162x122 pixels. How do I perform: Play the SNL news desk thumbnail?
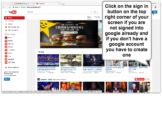click(139, 87)
